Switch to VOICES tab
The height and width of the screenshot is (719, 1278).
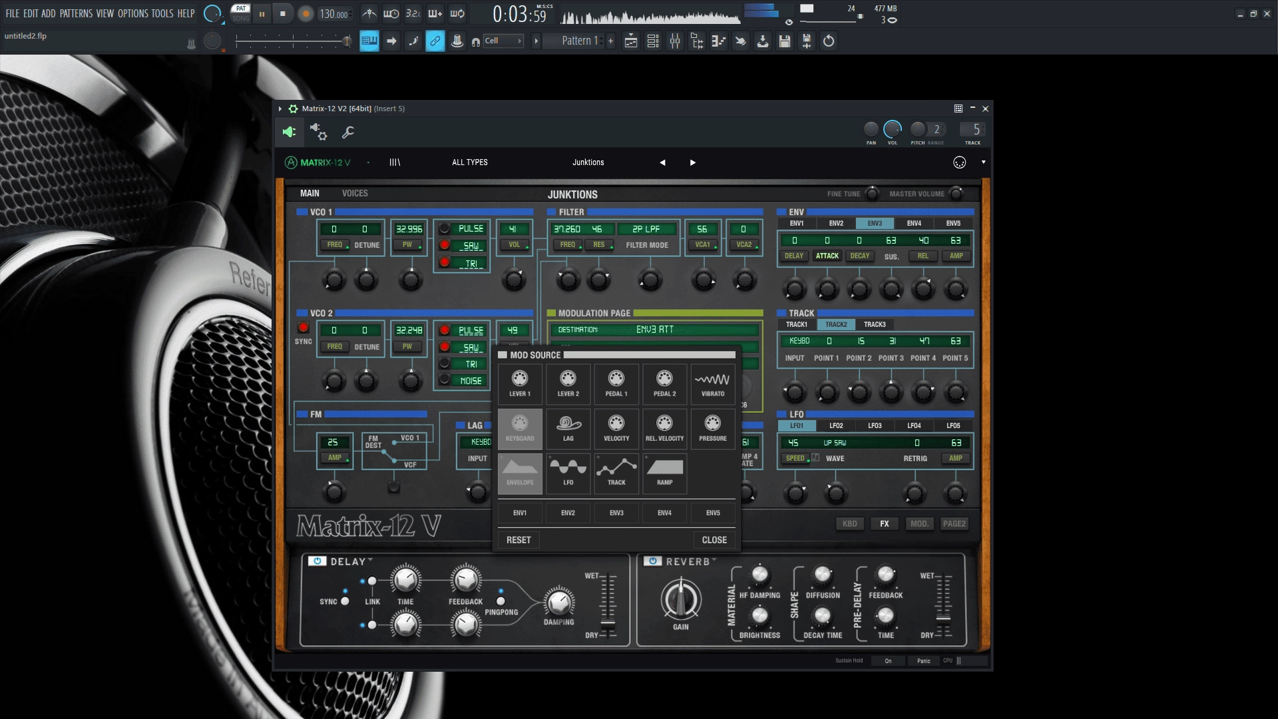coord(355,194)
